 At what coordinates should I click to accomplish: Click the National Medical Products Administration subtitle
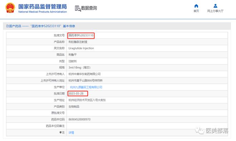(x=43, y=12)
